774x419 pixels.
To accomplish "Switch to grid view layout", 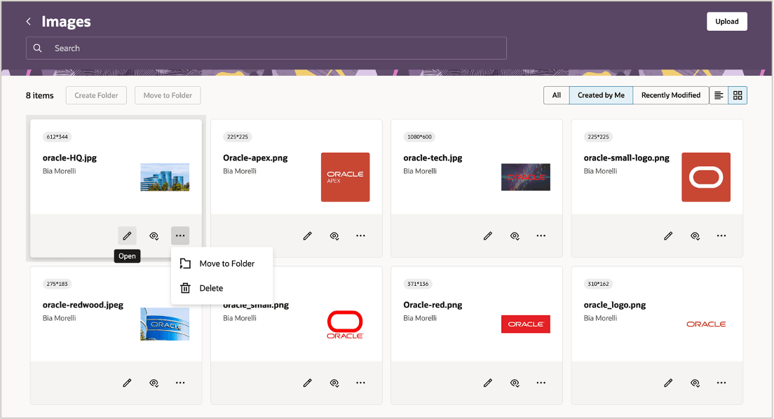I will click(x=738, y=95).
